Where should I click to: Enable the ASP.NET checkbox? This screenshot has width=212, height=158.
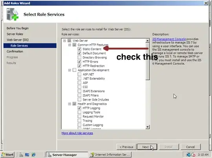79,74
